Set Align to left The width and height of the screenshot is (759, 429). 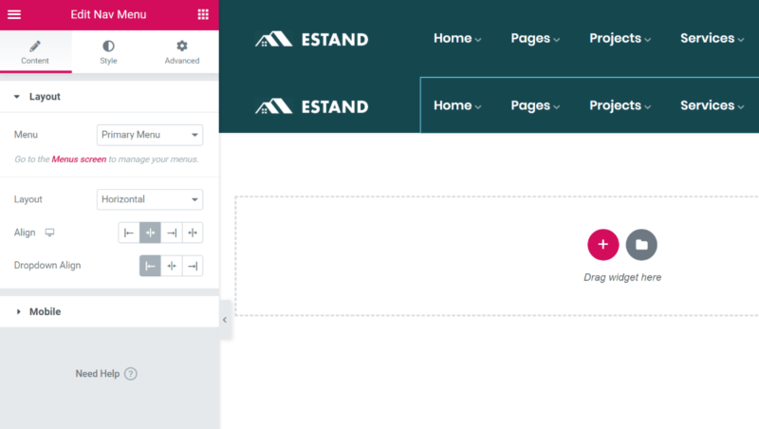coord(129,233)
